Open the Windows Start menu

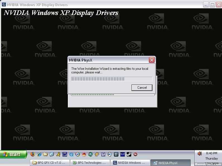[13, 154]
